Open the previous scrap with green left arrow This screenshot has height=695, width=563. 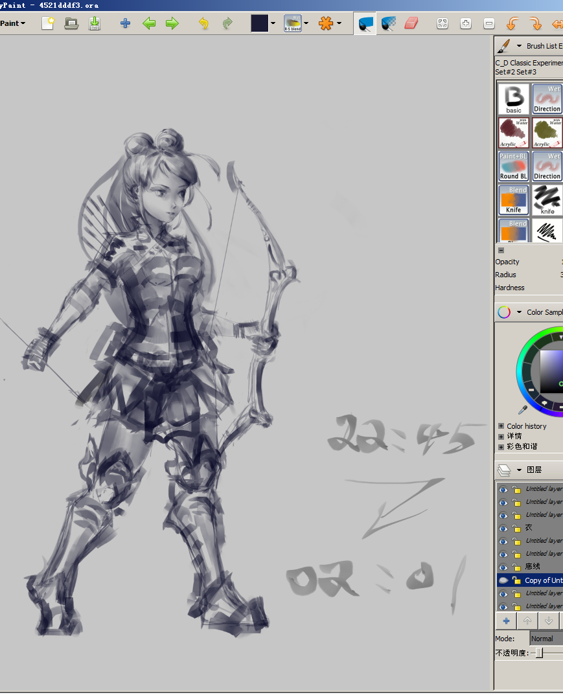click(x=149, y=23)
